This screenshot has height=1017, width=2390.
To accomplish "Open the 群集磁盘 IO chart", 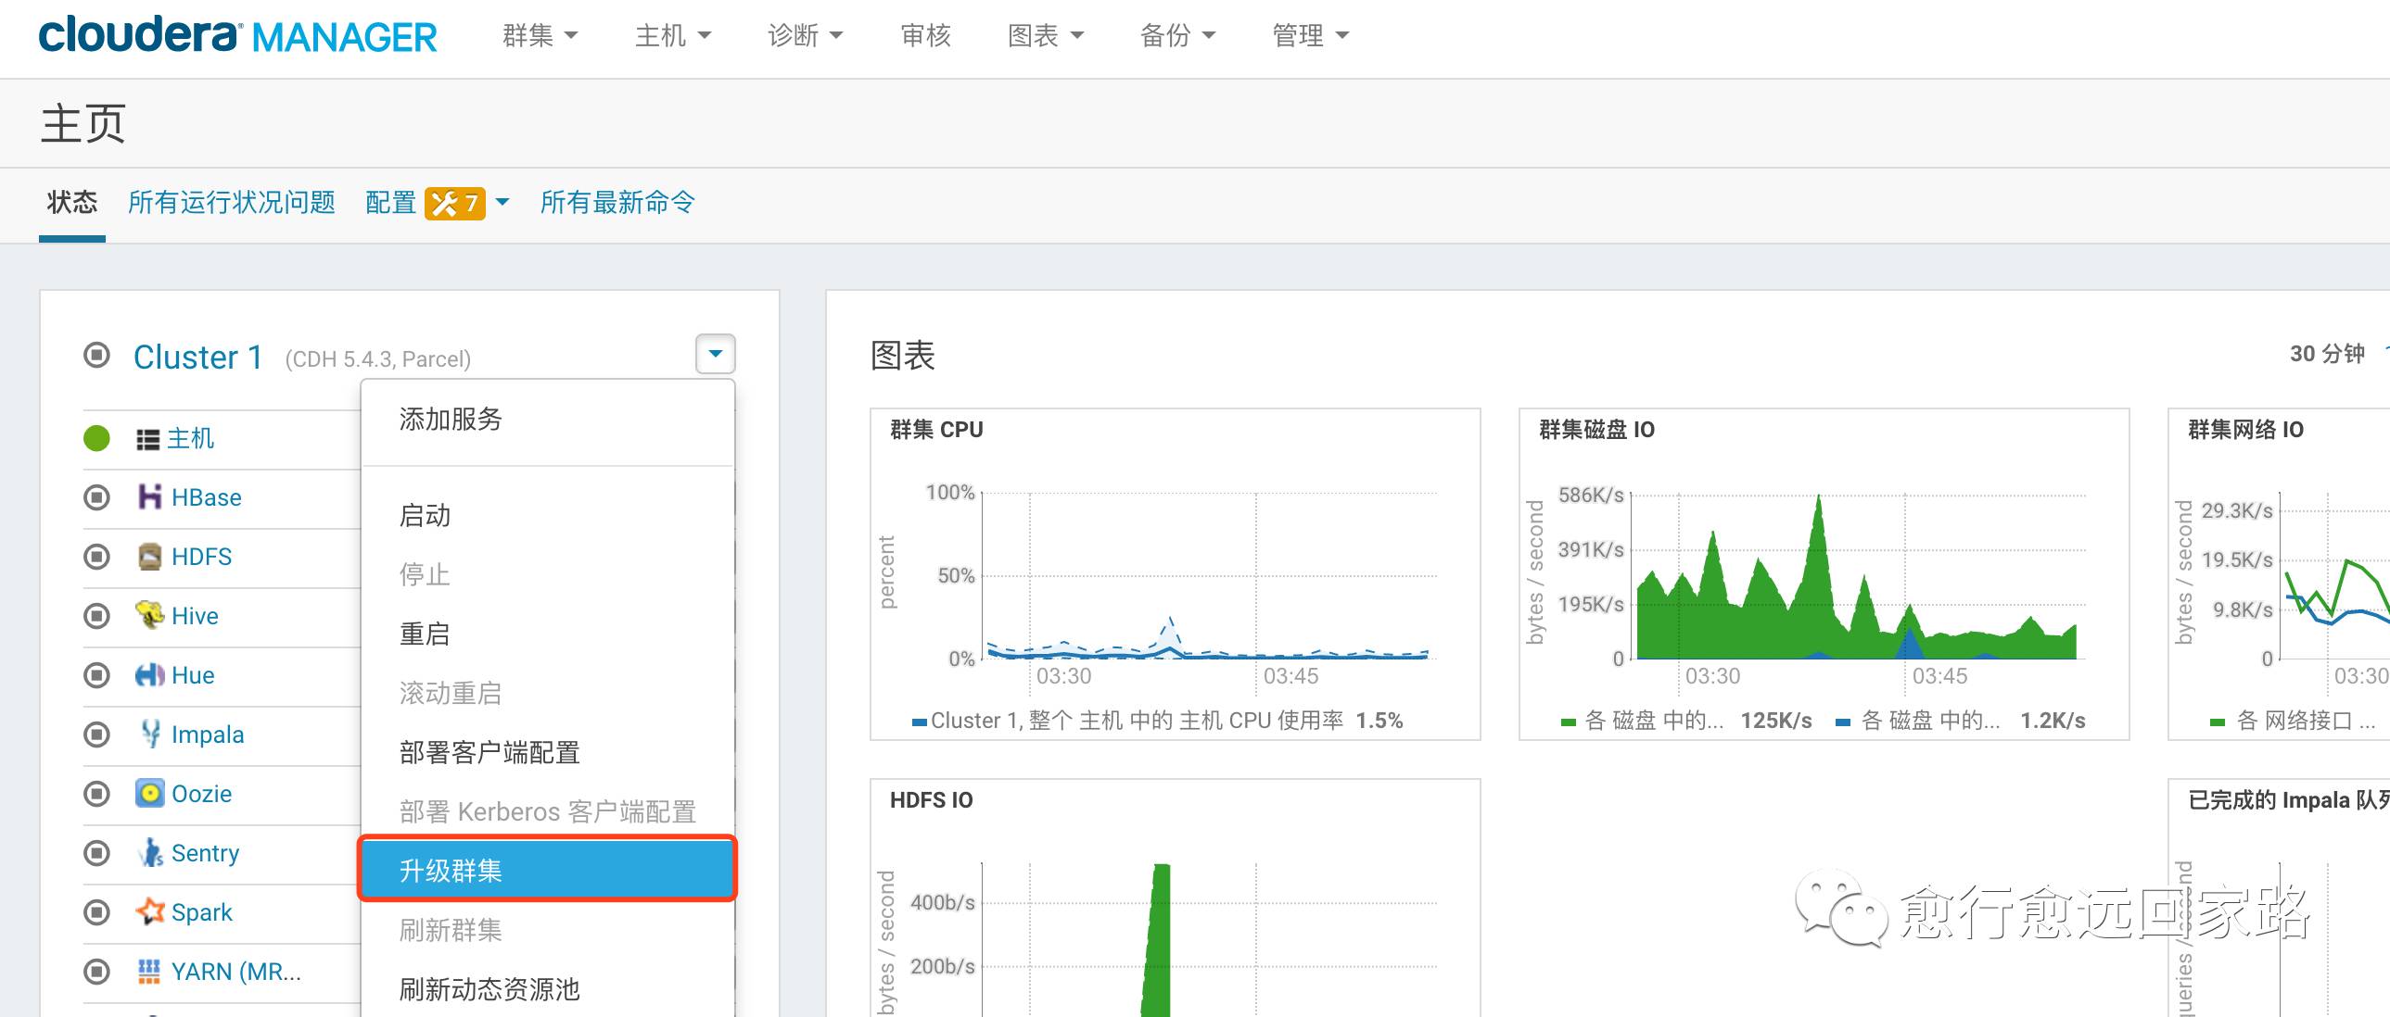I will coord(1824,574).
